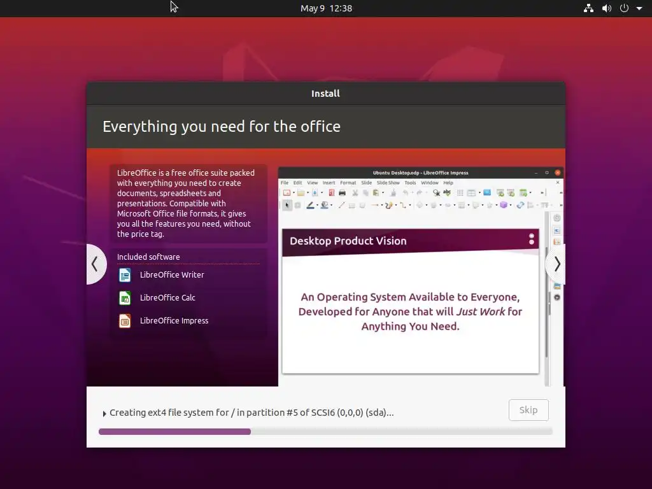Click the Impress sidebar Navigator compass icon

point(556,298)
